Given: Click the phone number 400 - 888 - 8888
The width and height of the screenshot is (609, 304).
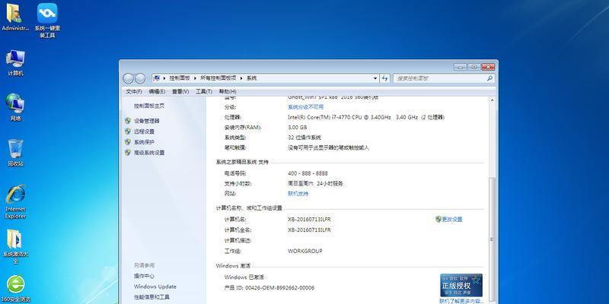Looking at the screenshot, I should [308, 173].
